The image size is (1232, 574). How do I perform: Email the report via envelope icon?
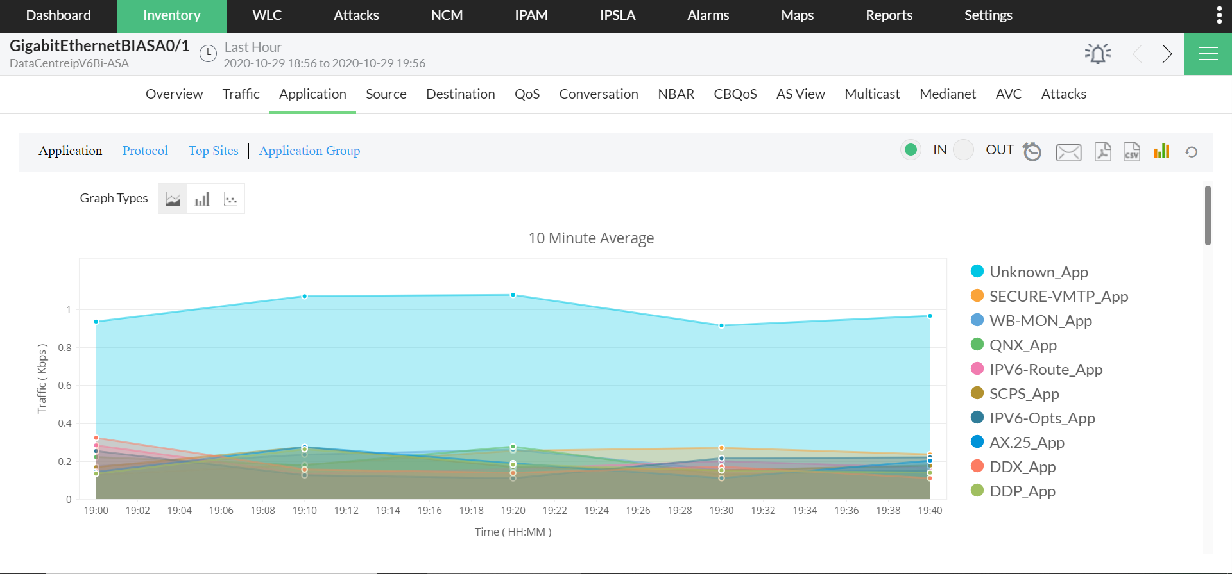pyautogui.click(x=1068, y=152)
